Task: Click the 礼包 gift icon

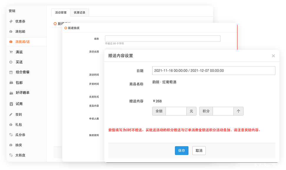Action: (11, 125)
